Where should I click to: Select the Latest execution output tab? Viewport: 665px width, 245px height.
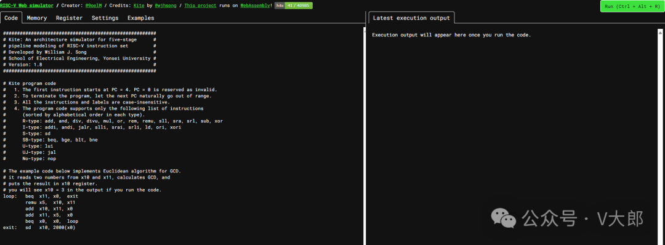click(x=411, y=18)
